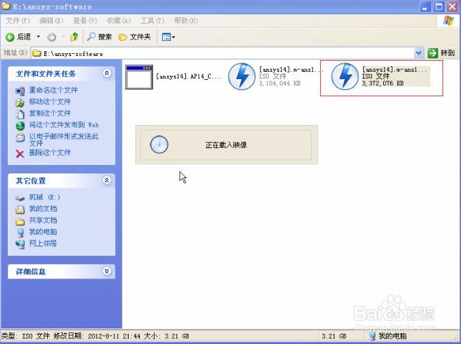Click the Shared Documents folder icon
The height and width of the screenshot is (344, 461).
tap(20, 221)
